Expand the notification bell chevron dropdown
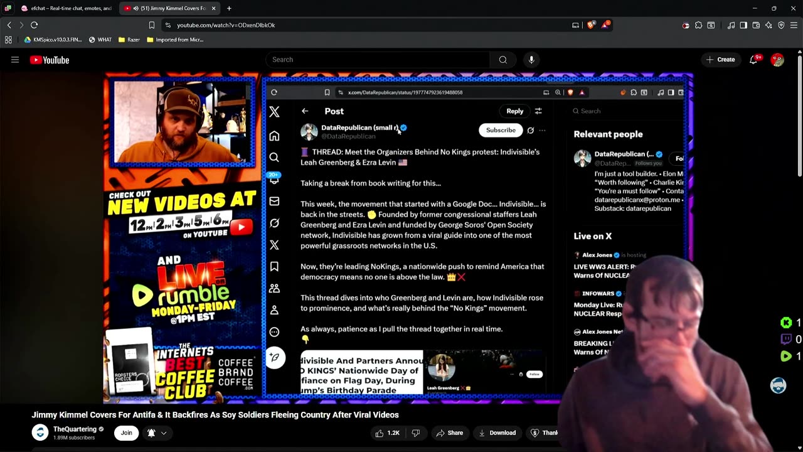Screen dimensions: 803x452 164,433
